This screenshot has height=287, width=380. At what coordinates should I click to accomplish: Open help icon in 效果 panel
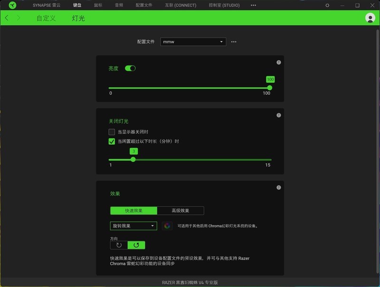pyautogui.click(x=279, y=187)
